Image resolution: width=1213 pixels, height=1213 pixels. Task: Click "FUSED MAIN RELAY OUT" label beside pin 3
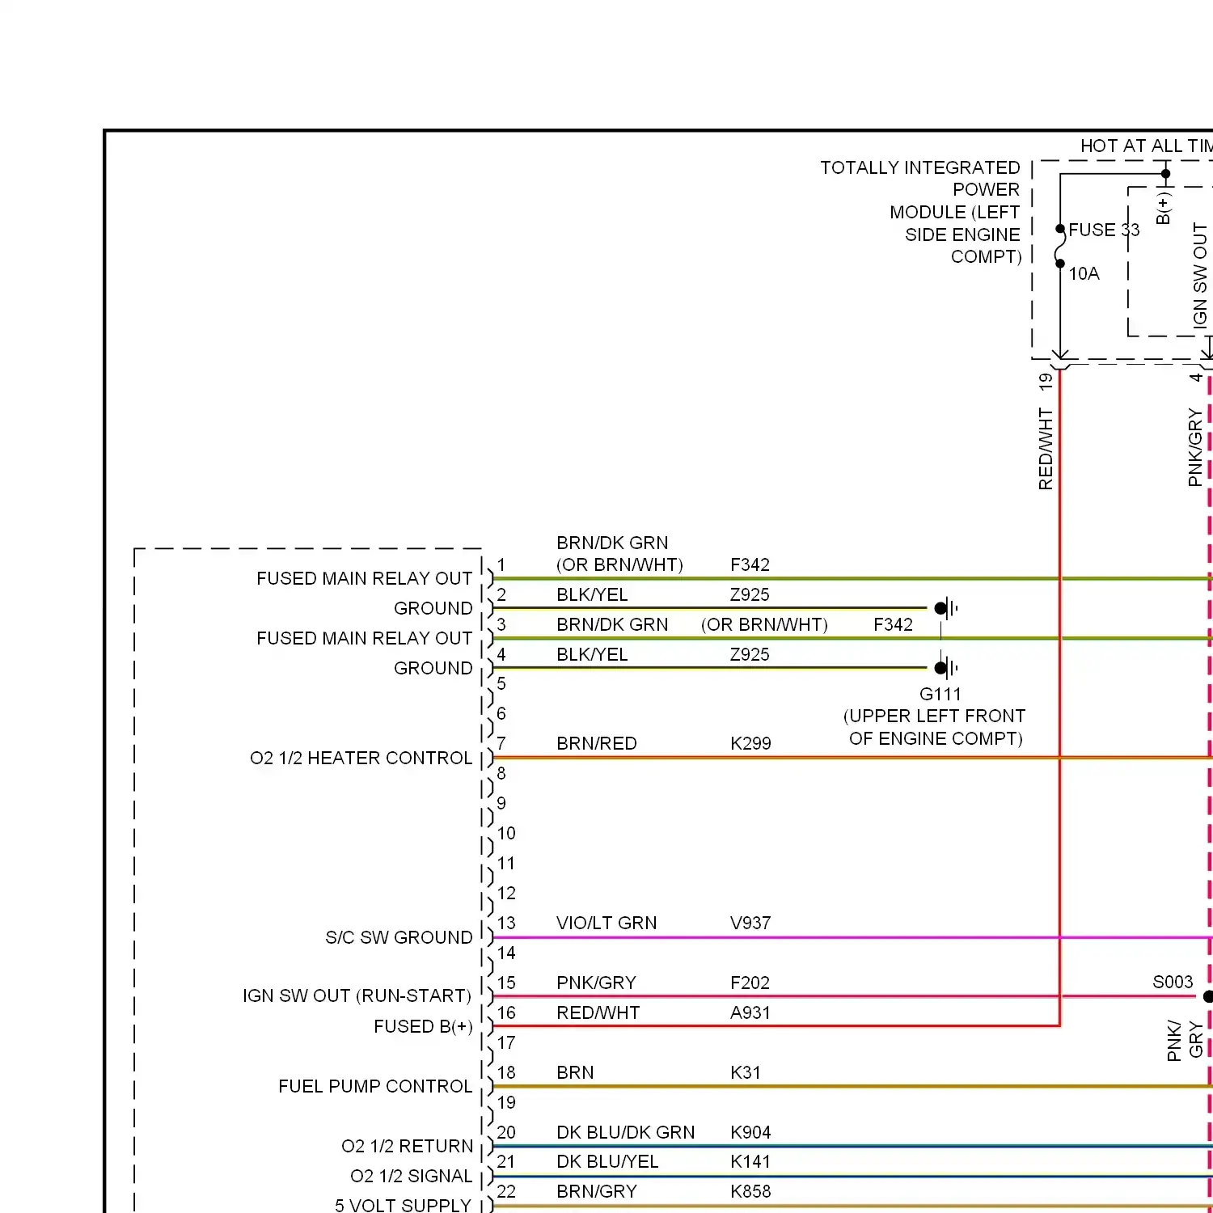coord(365,639)
